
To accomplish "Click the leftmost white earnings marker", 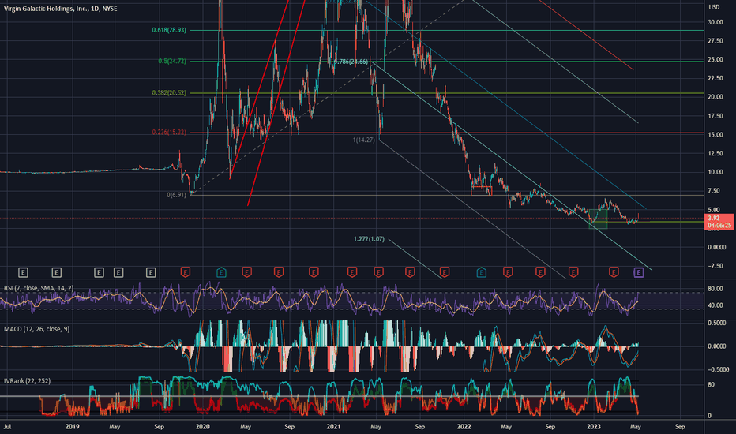I will coord(23,272).
